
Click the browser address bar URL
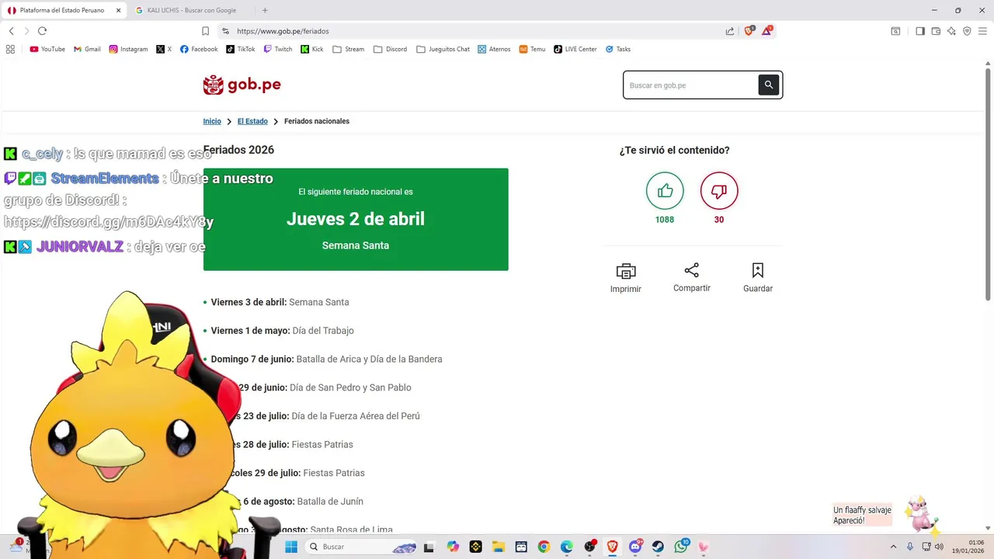(x=283, y=31)
